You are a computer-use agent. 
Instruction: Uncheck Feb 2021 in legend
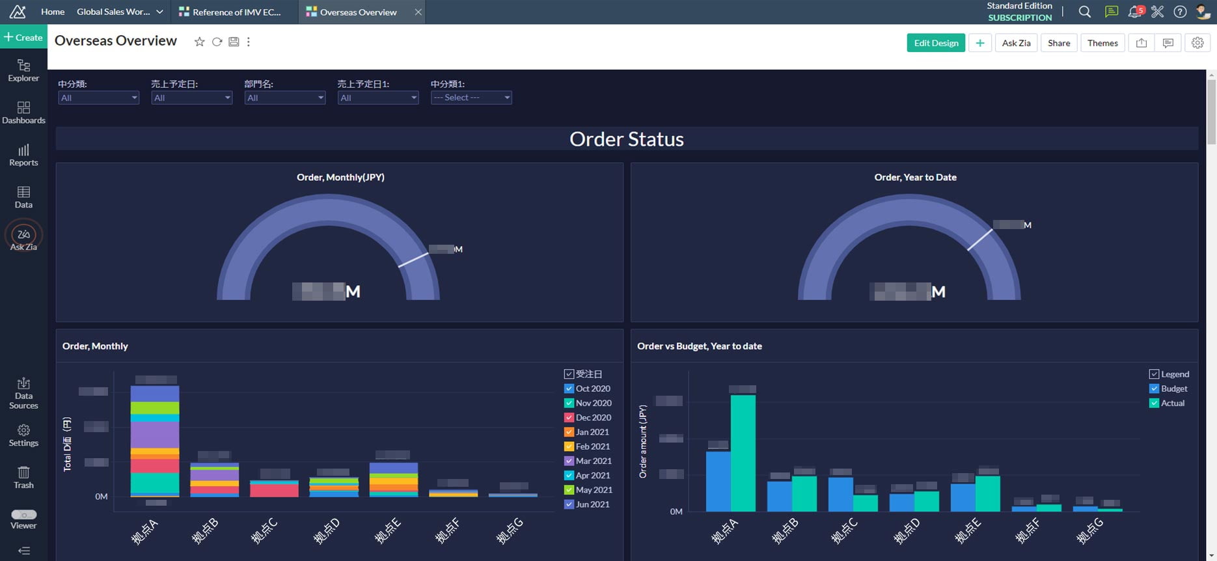click(x=569, y=446)
